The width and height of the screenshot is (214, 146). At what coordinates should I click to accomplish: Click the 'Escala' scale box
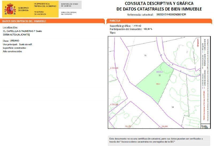[205, 127]
